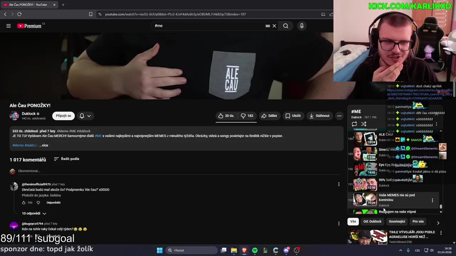456x256 pixels.
Task: Open a new browser tab
Action: point(63,5)
